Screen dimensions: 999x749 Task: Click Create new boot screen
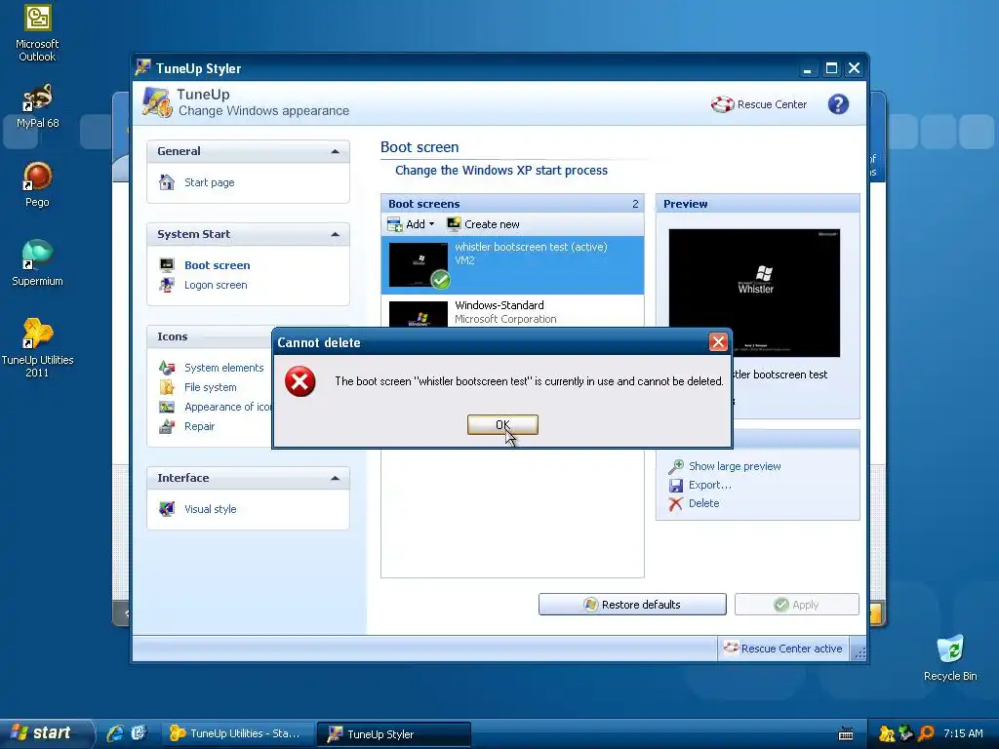click(x=483, y=224)
